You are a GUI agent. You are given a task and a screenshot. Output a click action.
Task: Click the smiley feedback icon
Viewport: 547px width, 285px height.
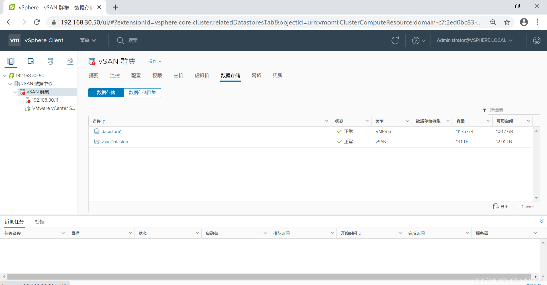click(537, 40)
